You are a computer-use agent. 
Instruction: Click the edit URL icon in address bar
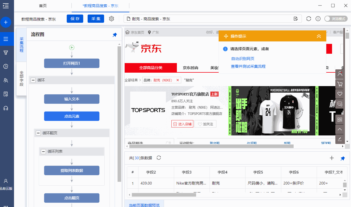point(296,19)
